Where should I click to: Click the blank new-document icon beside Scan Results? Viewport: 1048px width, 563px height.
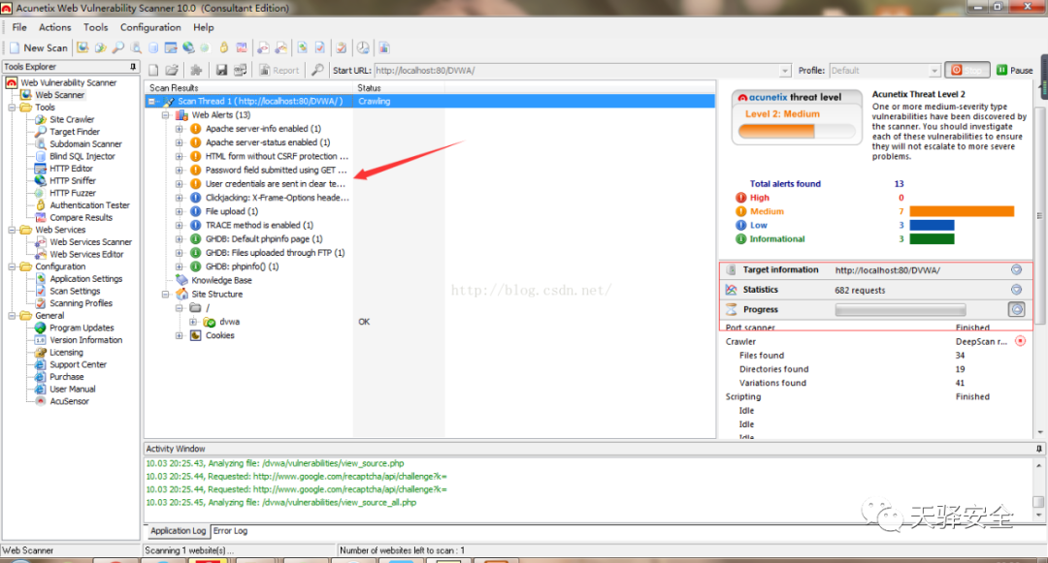[x=153, y=70]
